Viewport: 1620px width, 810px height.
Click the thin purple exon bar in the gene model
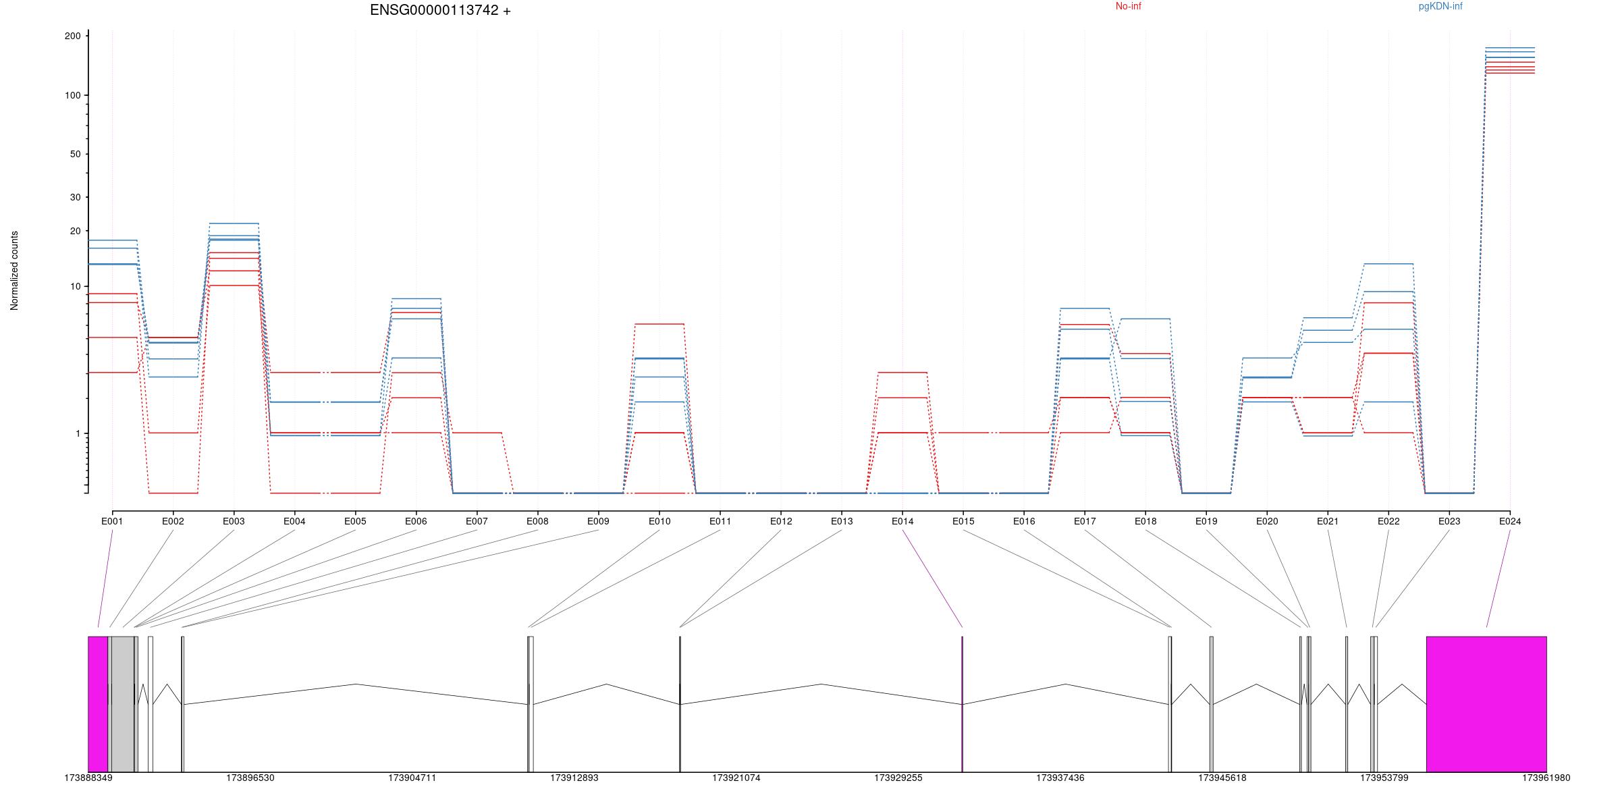tap(962, 704)
